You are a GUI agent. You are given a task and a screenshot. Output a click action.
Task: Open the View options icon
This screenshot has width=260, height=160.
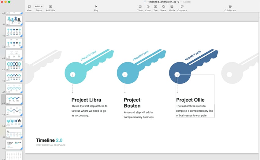[x=29, y=6]
